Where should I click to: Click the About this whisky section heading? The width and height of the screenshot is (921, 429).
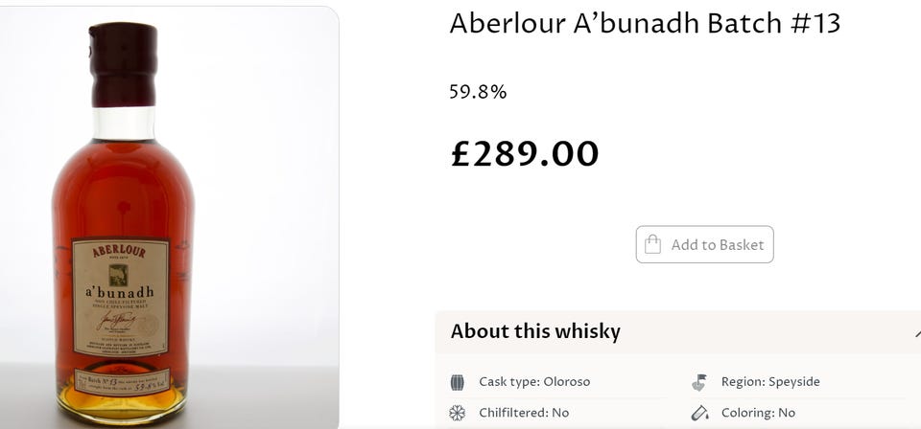click(535, 332)
